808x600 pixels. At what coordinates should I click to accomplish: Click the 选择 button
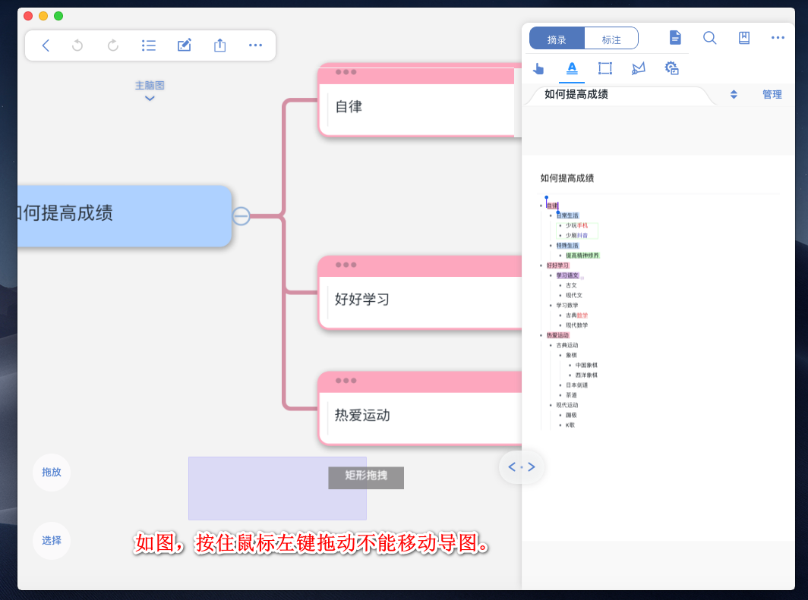tap(52, 541)
